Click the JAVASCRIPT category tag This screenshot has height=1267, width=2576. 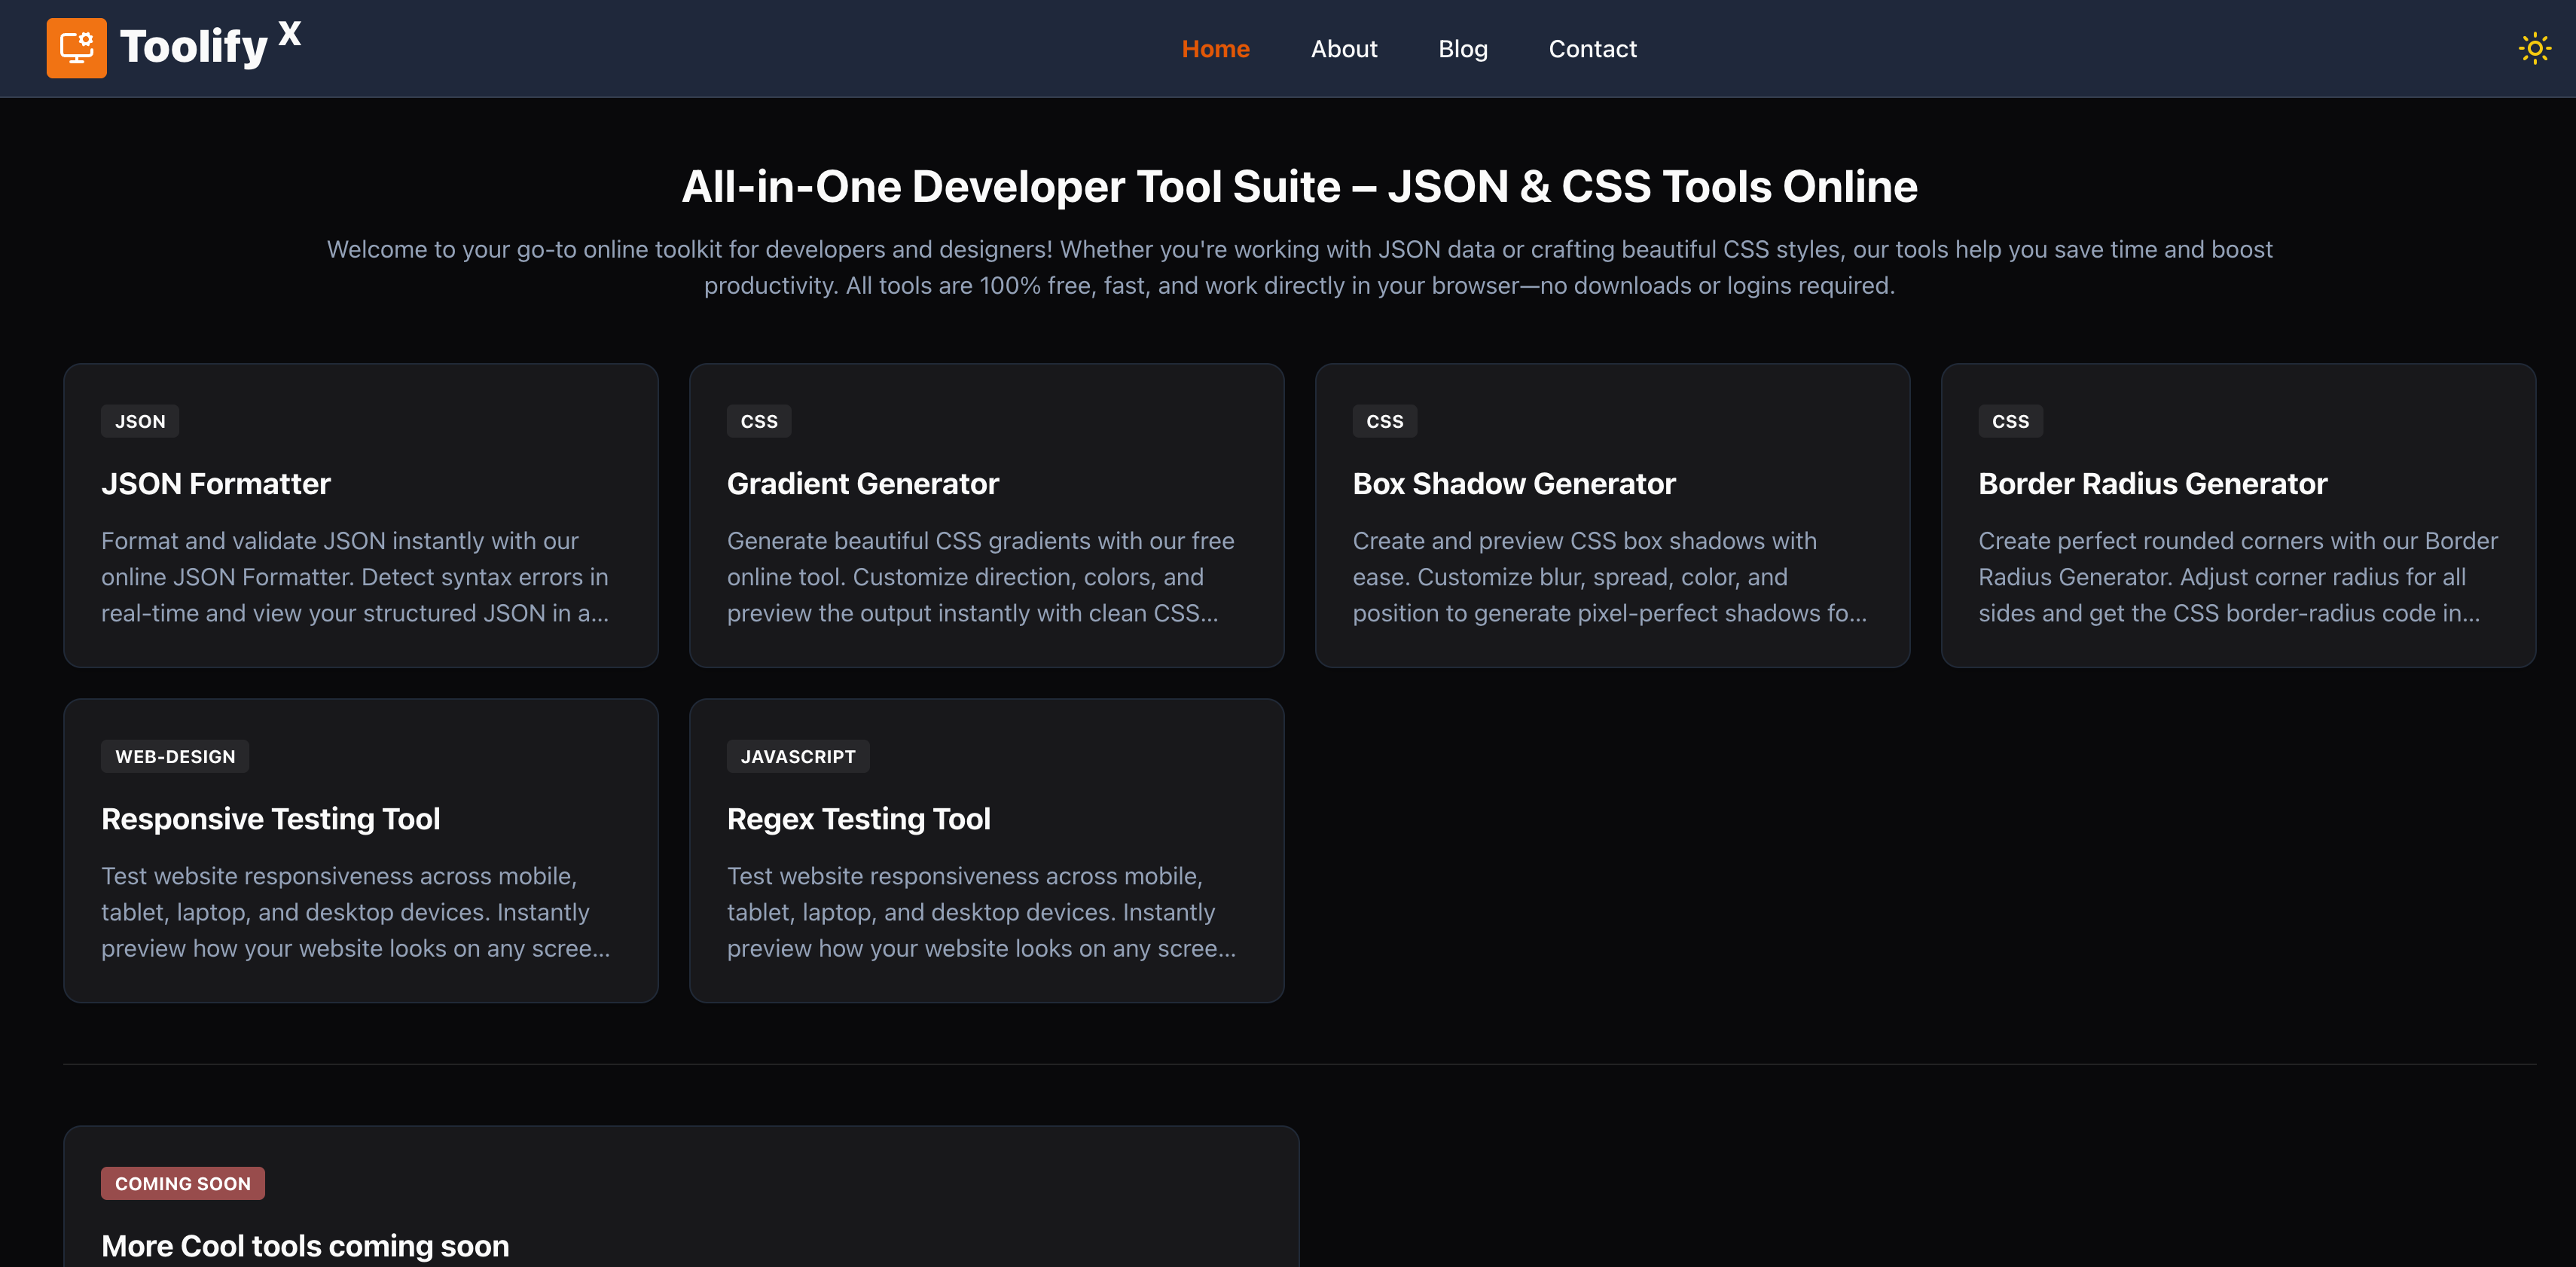coord(797,756)
